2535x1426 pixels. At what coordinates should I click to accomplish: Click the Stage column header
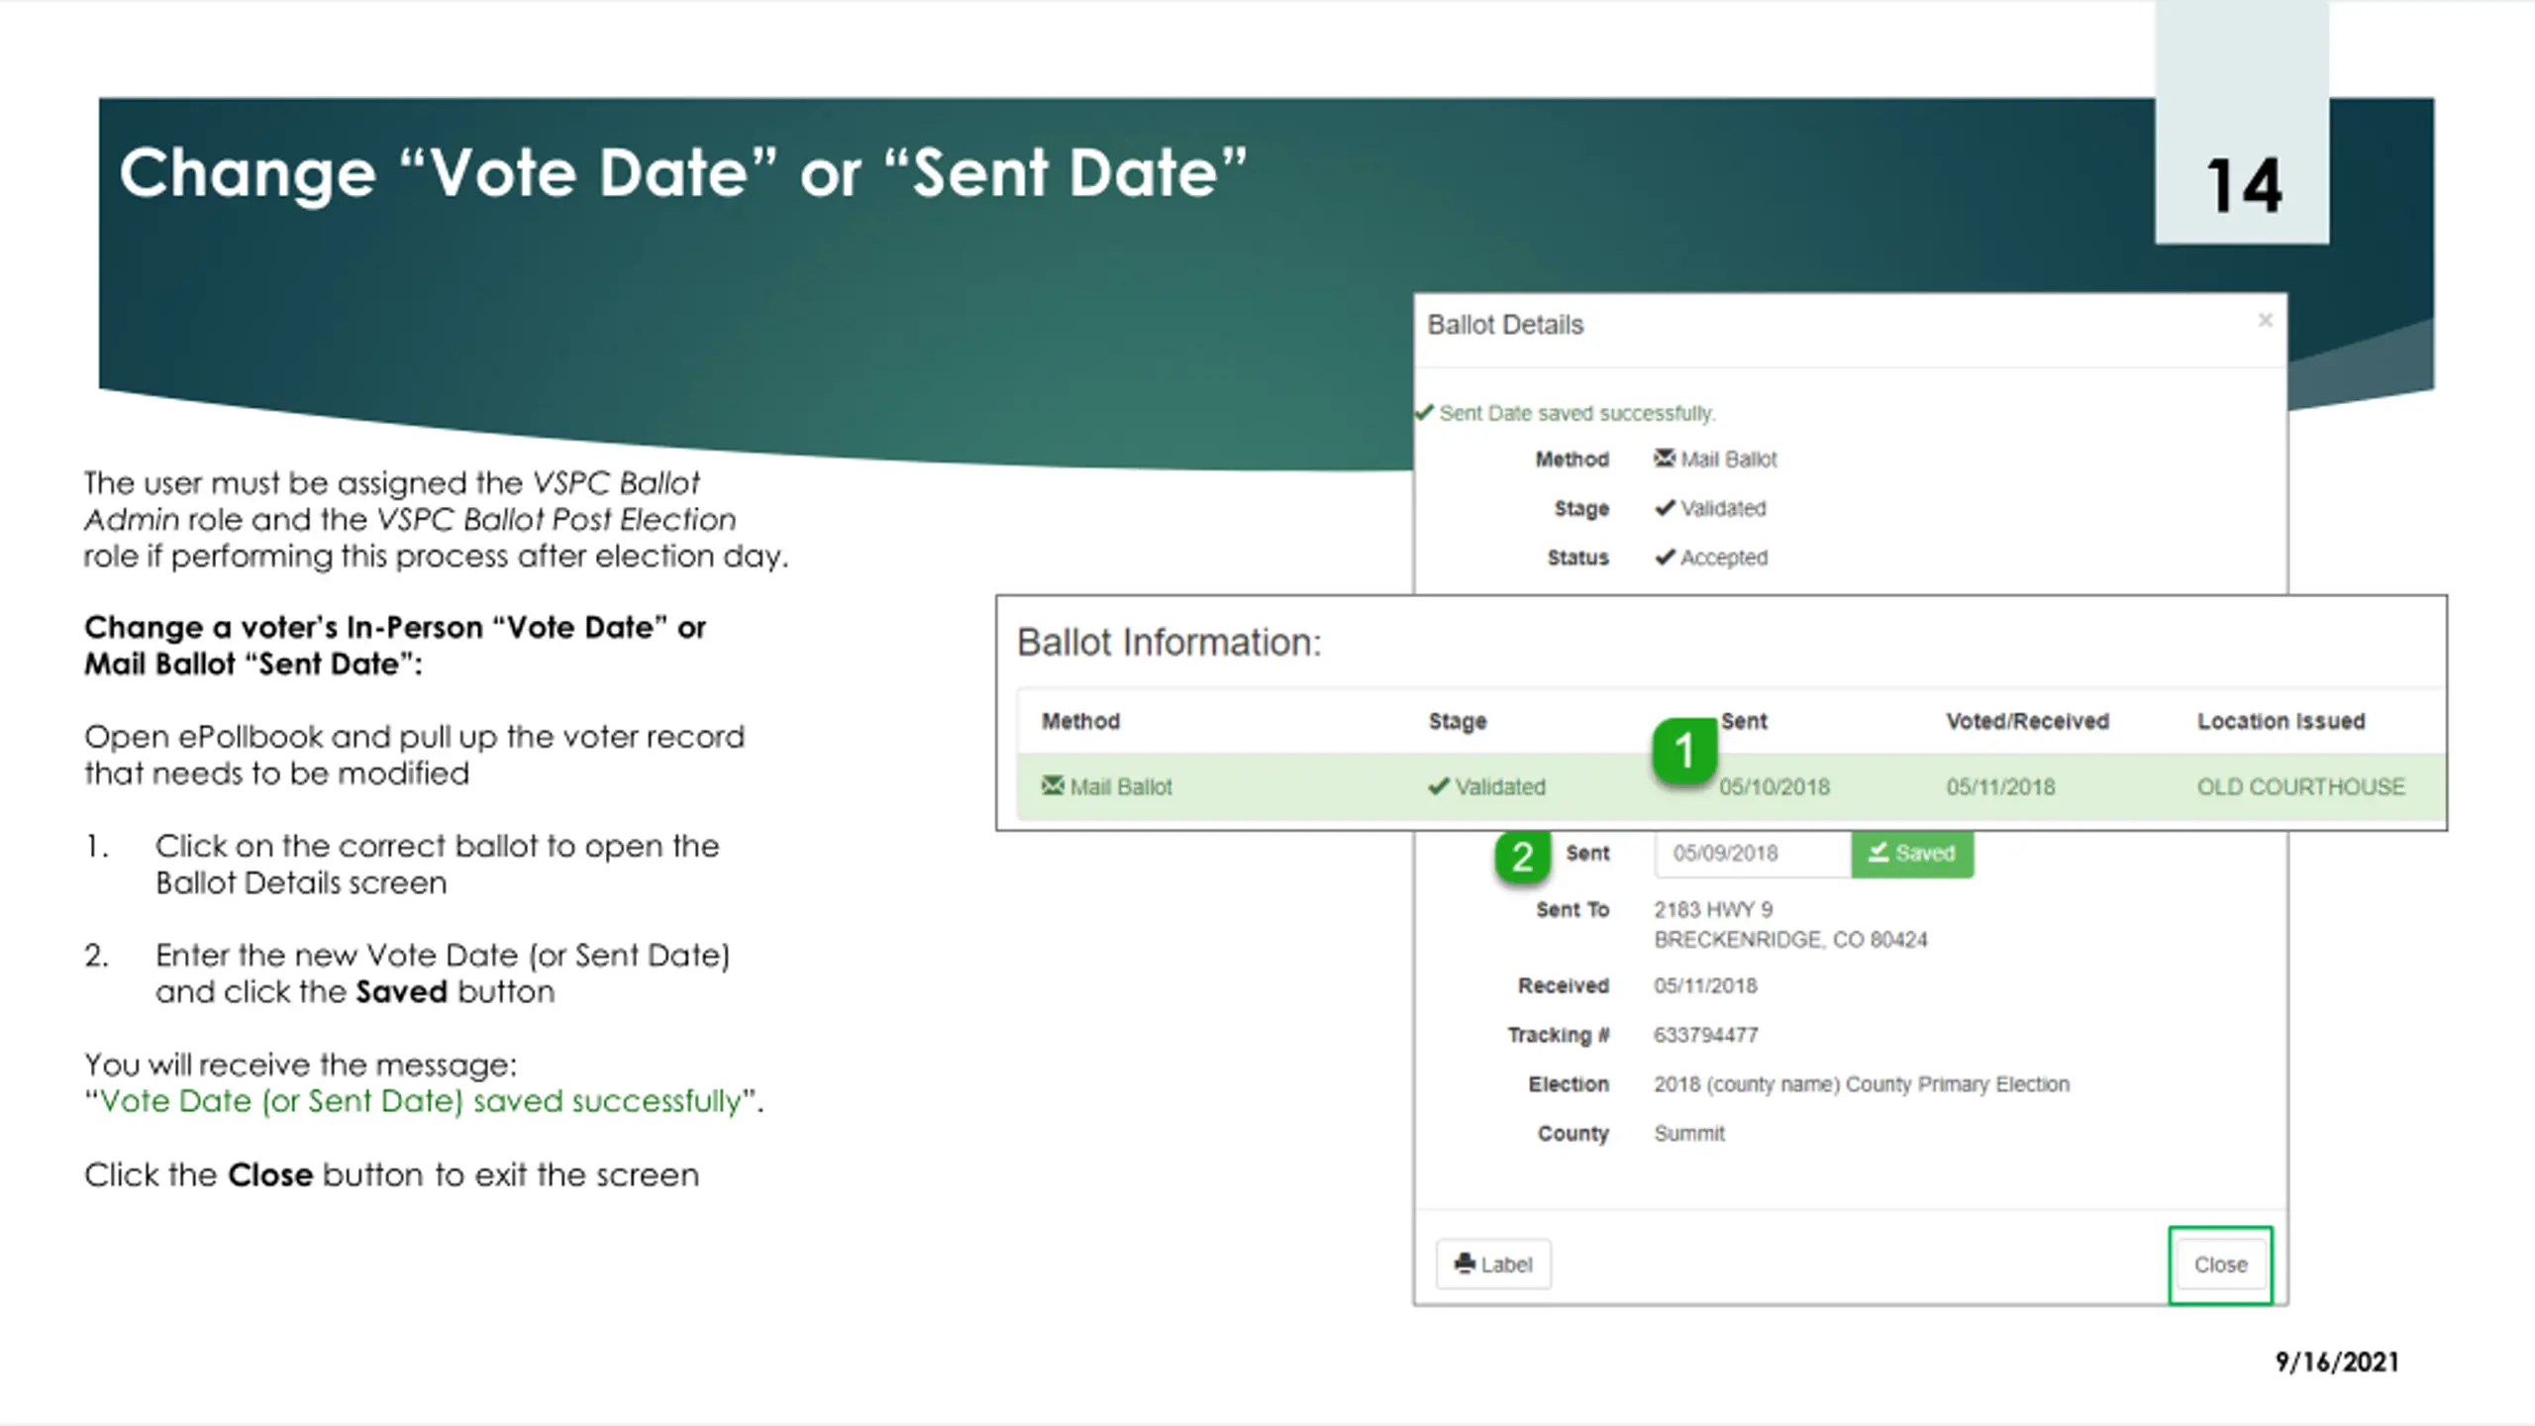1457,721
